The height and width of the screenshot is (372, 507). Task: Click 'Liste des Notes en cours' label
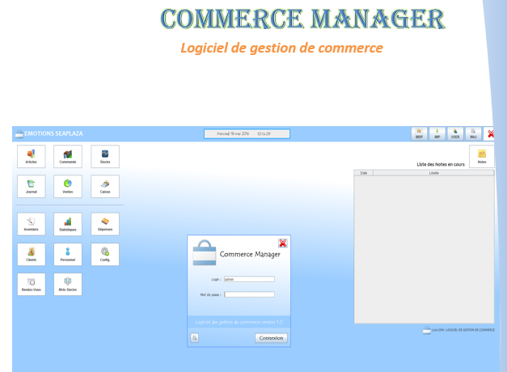point(441,164)
